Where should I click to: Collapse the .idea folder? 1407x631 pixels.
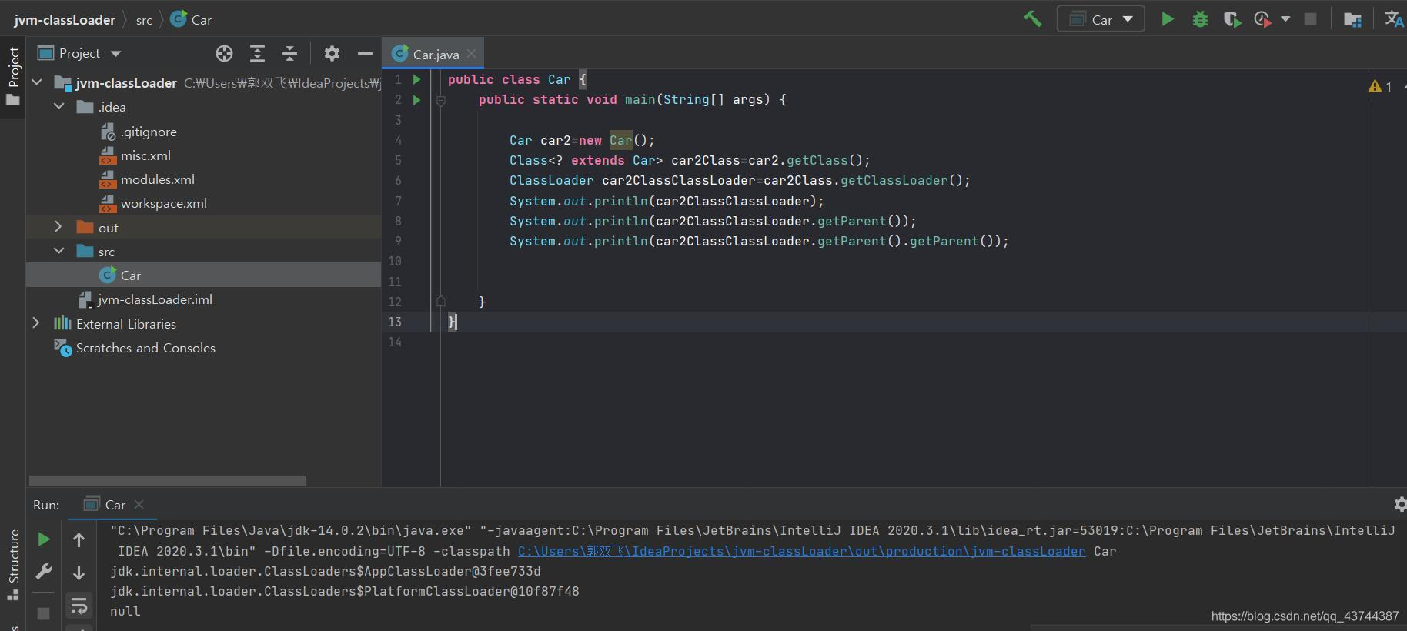58,106
